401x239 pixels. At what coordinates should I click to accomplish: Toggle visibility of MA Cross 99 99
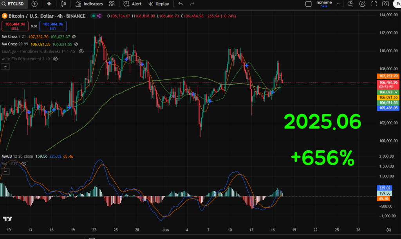tap(76, 44)
